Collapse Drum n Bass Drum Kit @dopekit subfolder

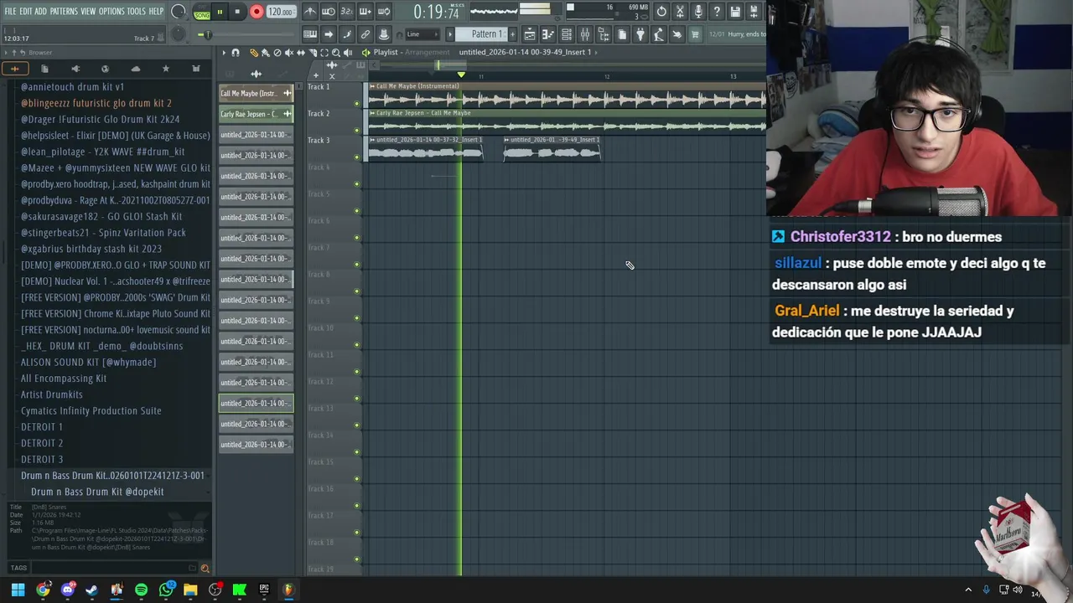(97, 492)
